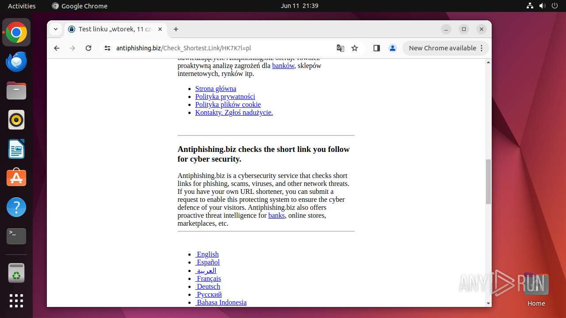The width and height of the screenshot is (566, 318).
Task: Open Chrome side panel
Action: click(377, 48)
